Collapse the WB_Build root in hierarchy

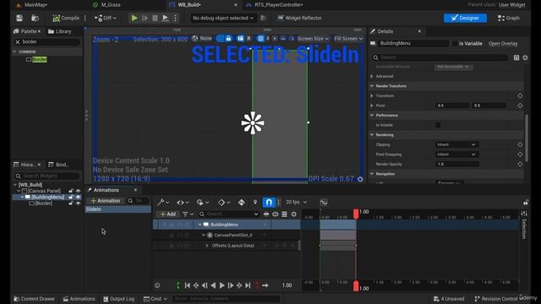pyautogui.click(x=15, y=185)
